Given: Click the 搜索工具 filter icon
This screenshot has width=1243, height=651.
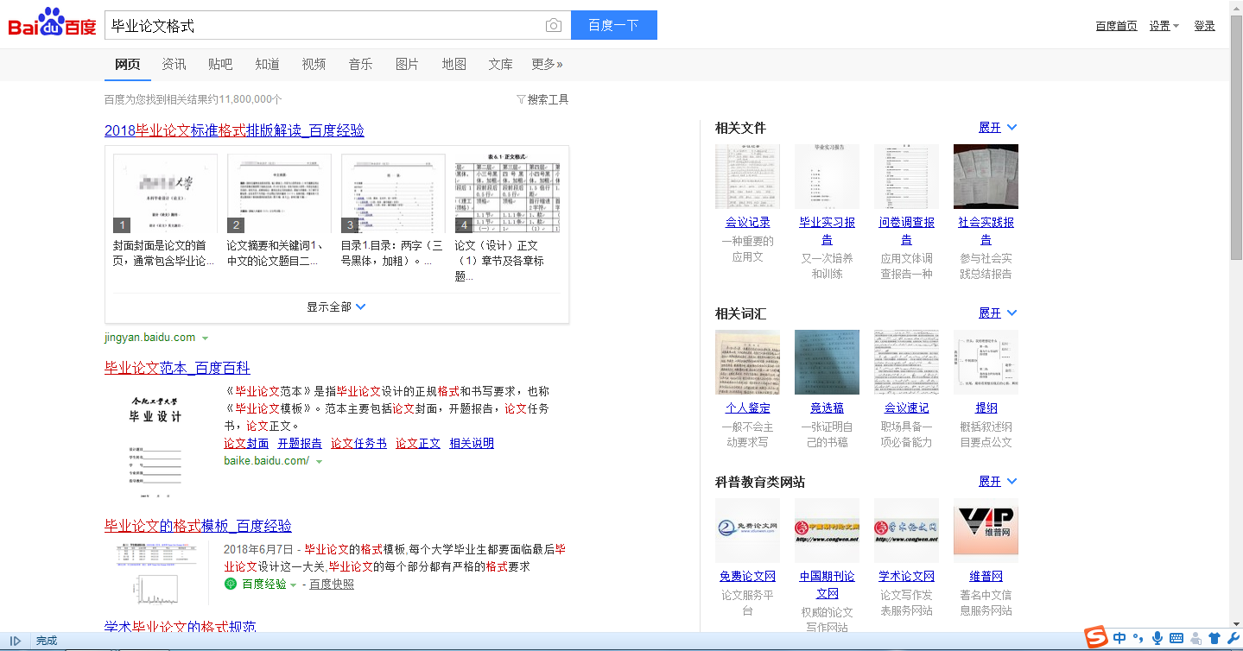Looking at the screenshot, I should click(520, 99).
